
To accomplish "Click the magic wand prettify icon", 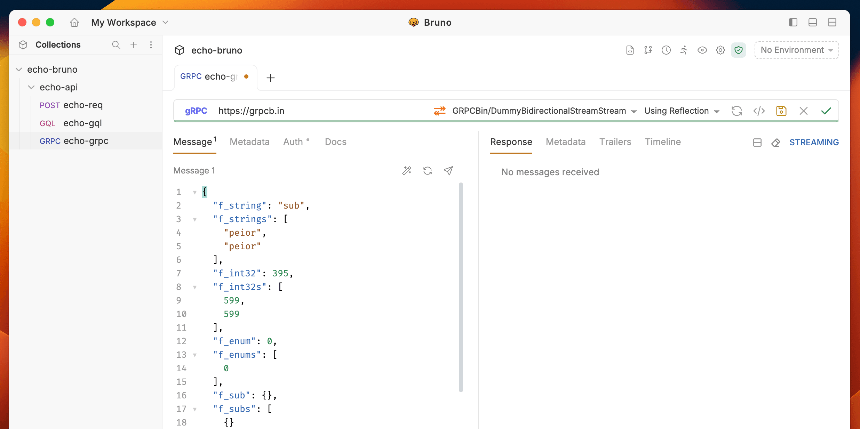I will (407, 170).
